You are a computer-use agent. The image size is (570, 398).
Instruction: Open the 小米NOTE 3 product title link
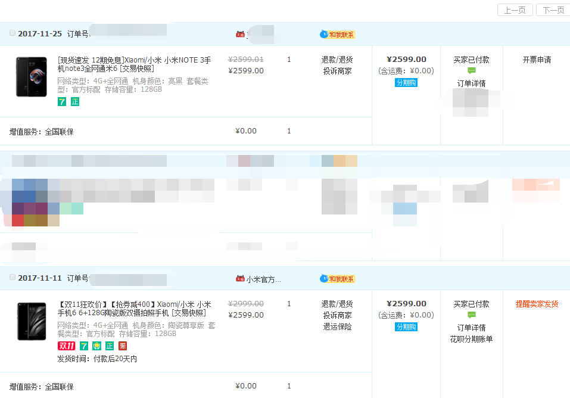click(x=134, y=64)
